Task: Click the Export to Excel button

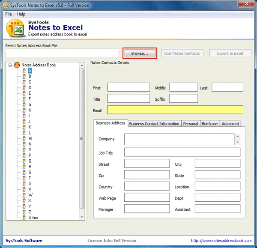Action: click(x=230, y=54)
